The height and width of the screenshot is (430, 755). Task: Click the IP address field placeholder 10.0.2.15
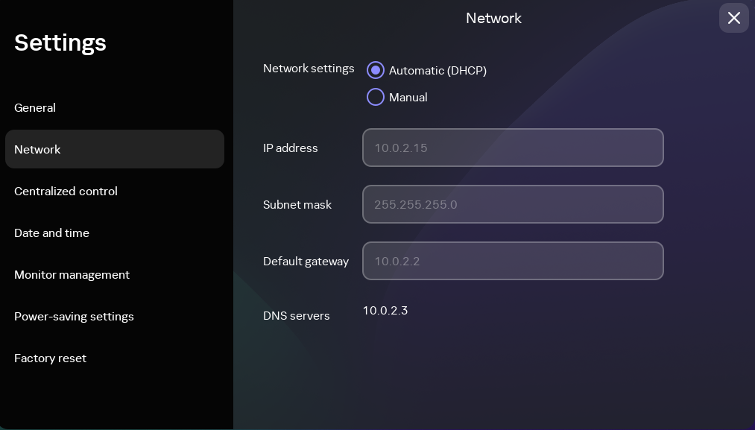point(401,148)
